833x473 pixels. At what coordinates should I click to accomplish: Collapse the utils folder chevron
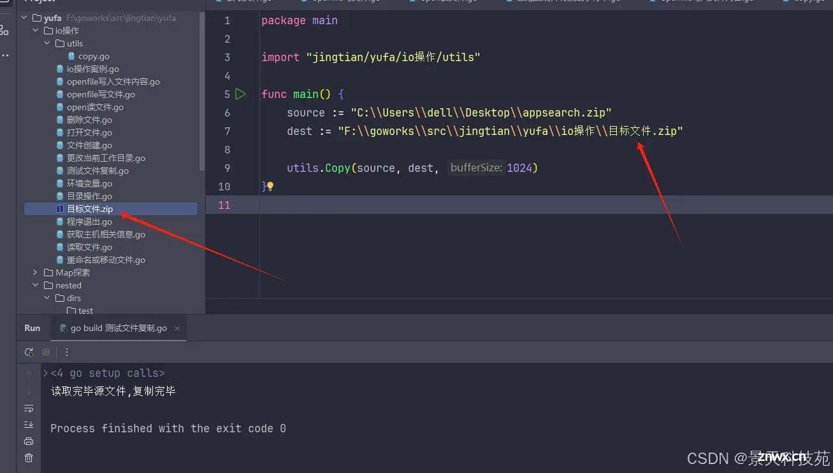[x=47, y=43]
